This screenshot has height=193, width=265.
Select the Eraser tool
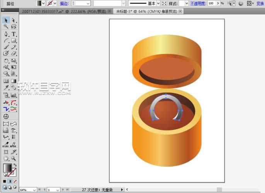14,54
